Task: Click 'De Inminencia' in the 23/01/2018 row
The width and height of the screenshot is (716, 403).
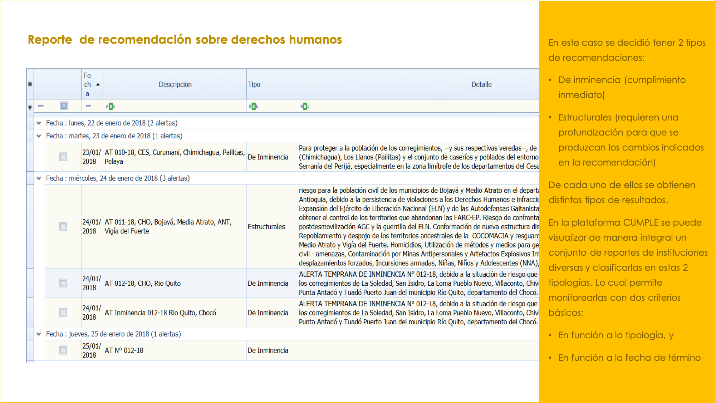Action: [x=272, y=157]
